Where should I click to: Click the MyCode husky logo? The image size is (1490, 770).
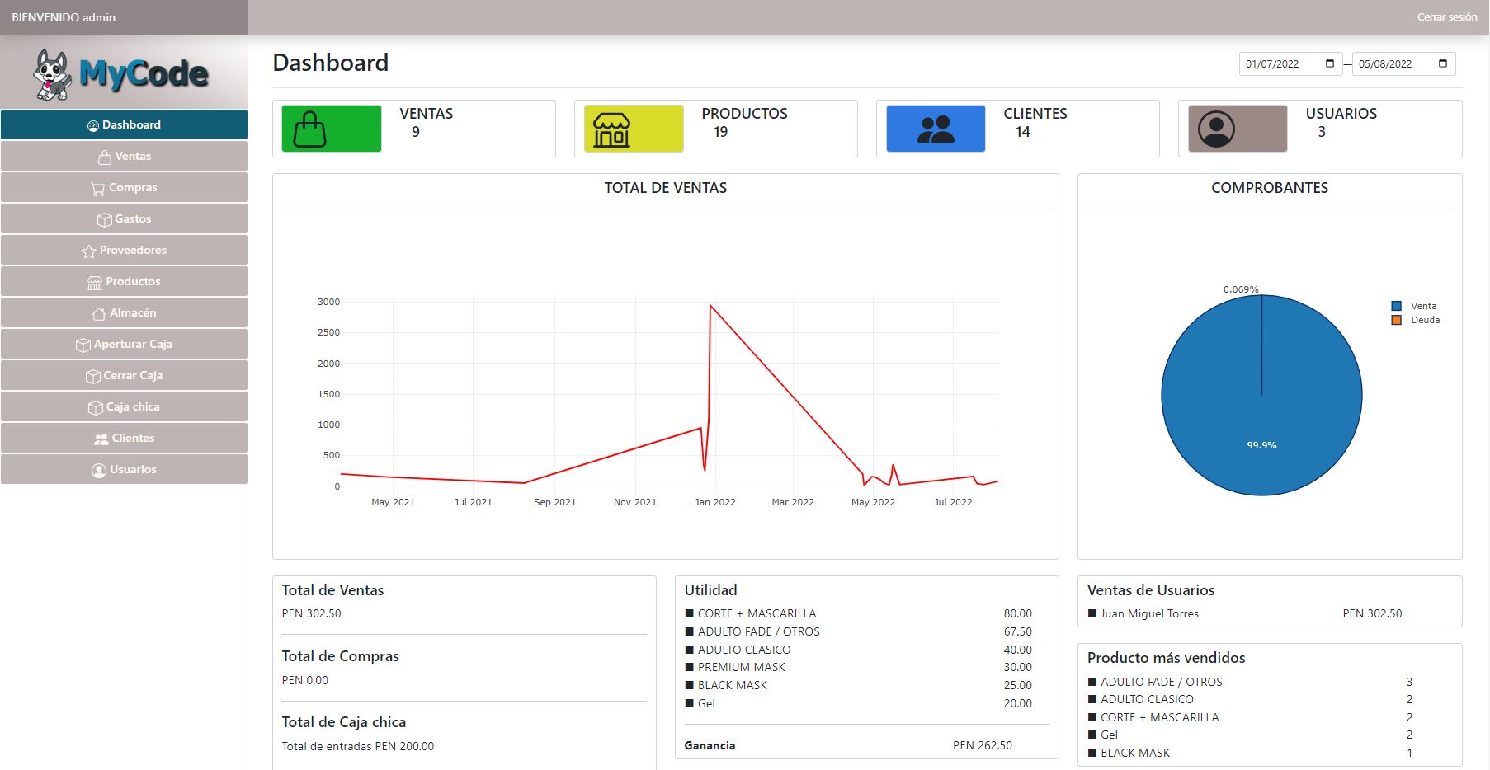tap(122, 74)
